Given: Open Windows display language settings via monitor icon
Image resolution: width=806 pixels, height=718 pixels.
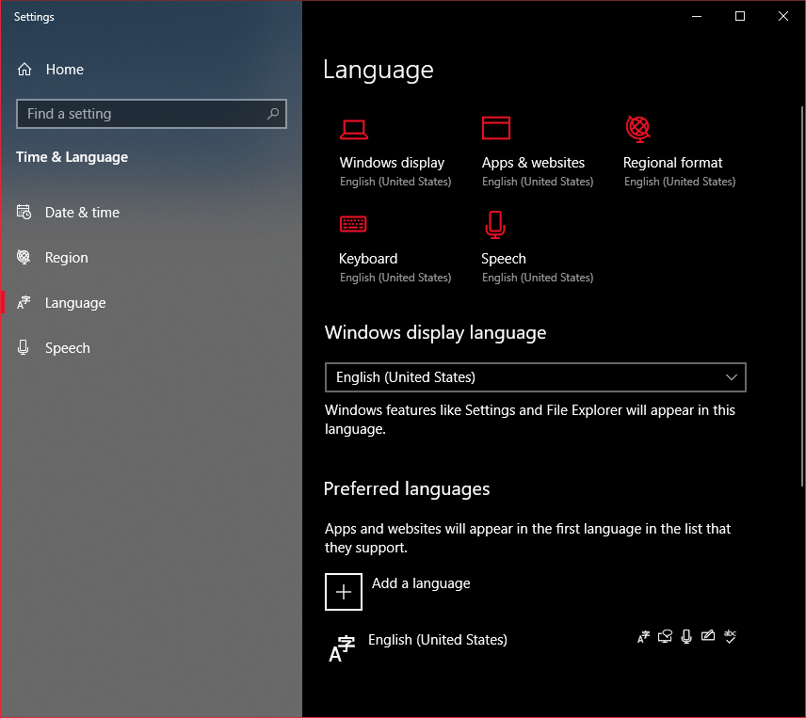Looking at the screenshot, I should [354, 129].
